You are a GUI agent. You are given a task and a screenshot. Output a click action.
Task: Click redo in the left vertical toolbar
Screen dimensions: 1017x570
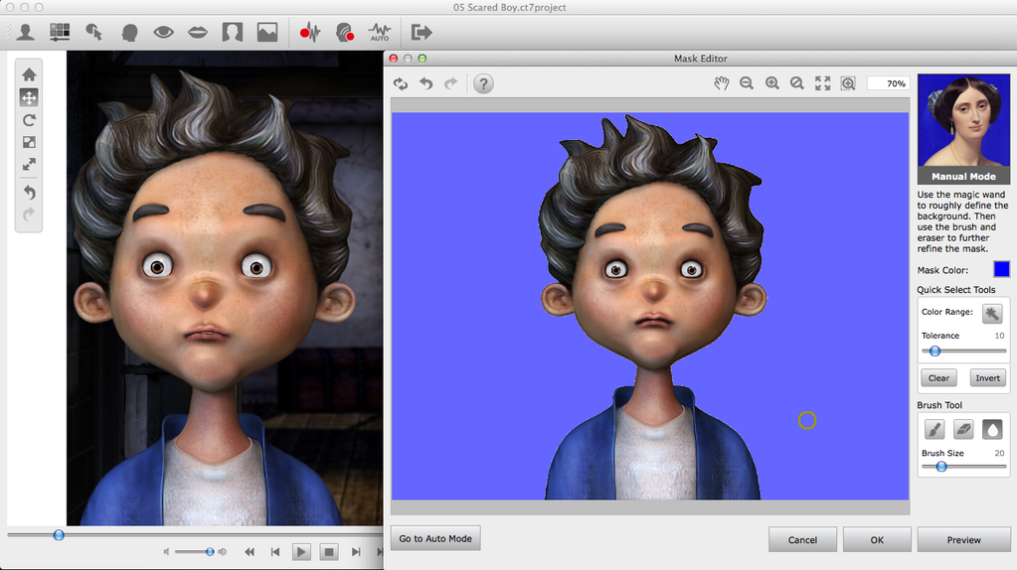point(29,214)
